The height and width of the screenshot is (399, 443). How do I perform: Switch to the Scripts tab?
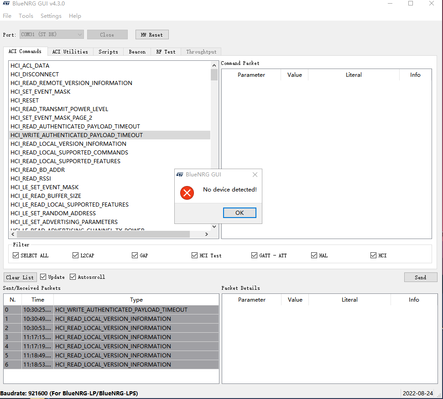108,52
